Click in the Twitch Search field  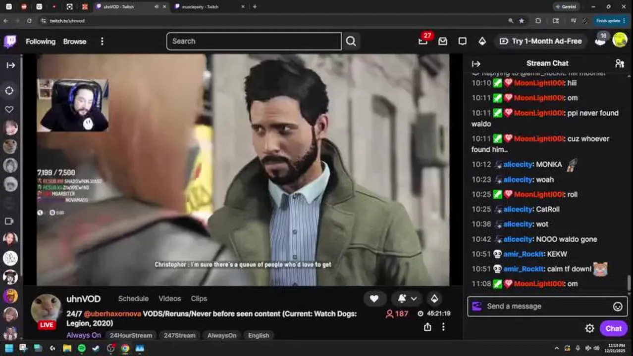(254, 42)
